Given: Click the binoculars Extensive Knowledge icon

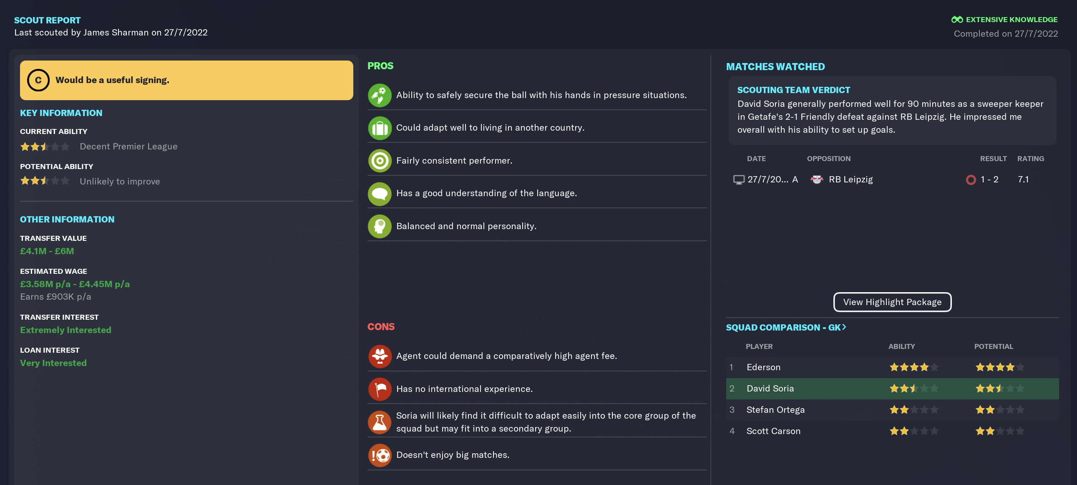Looking at the screenshot, I should pyautogui.click(x=957, y=20).
